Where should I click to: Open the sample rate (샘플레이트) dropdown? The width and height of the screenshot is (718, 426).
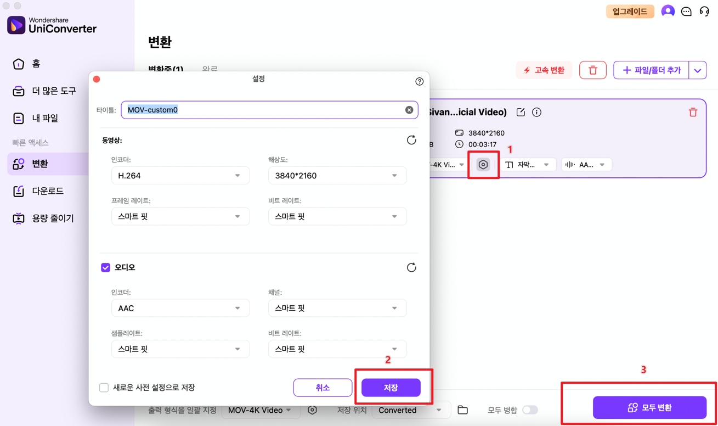click(180, 349)
